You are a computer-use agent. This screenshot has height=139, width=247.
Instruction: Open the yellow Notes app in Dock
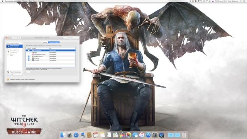click(102, 135)
